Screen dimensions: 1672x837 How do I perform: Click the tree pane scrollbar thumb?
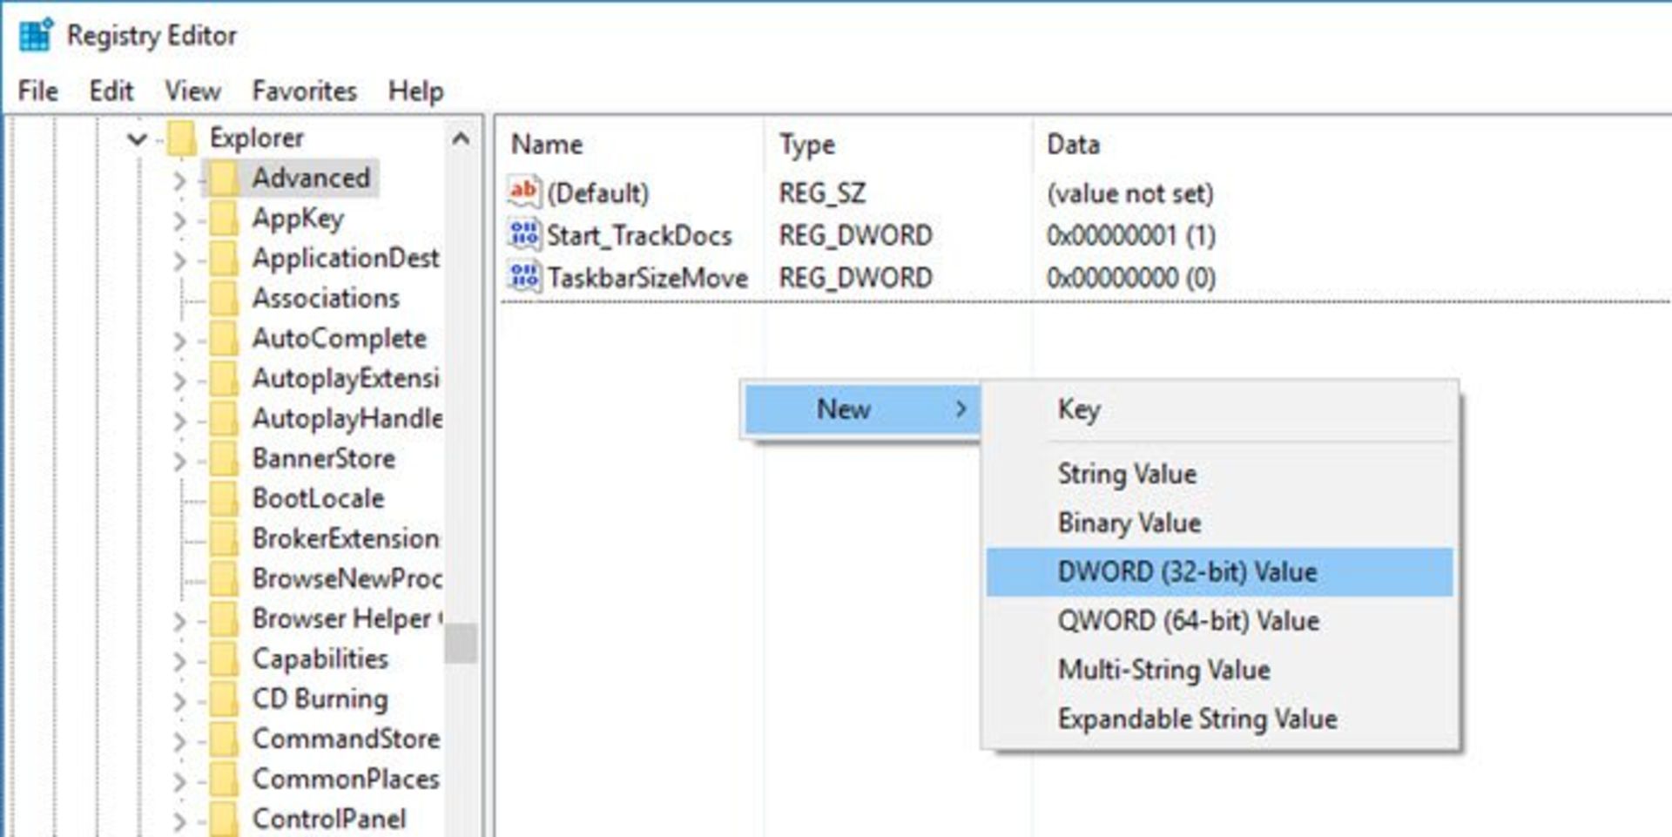pos(462,644)
